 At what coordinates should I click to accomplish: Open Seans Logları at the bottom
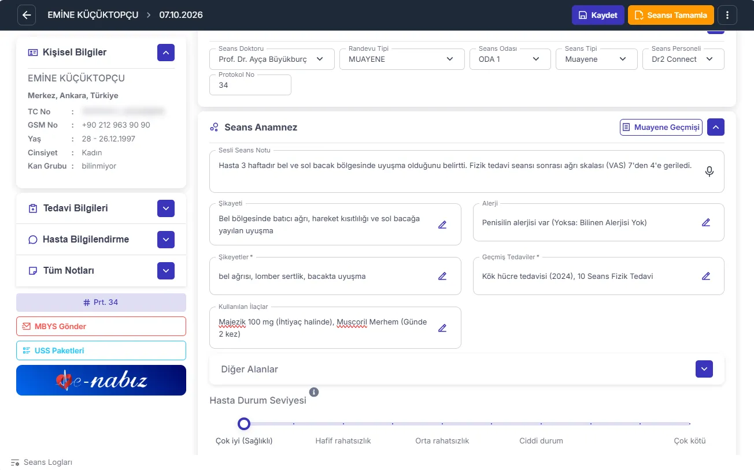[x=42, y=462]
